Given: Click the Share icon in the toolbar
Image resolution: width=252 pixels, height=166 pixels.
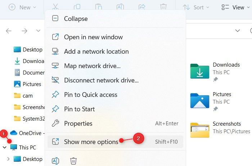Looking at the screenshot, I should point(142,7).
